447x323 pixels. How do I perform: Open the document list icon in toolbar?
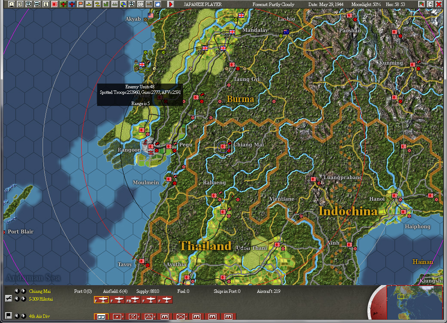tap(20, 4)
